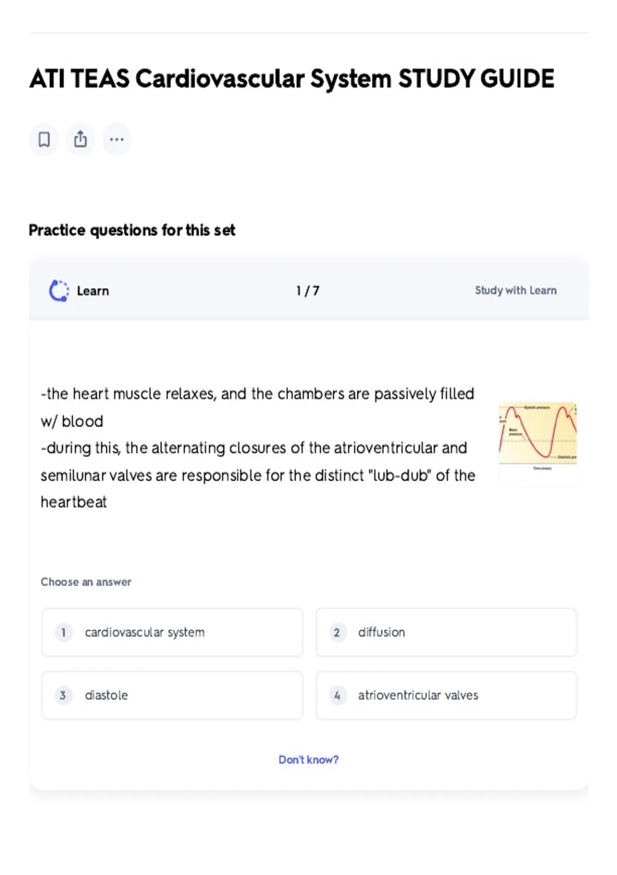
Task: Click number 2 badge beside diffusion
Action: coord(337,632)
